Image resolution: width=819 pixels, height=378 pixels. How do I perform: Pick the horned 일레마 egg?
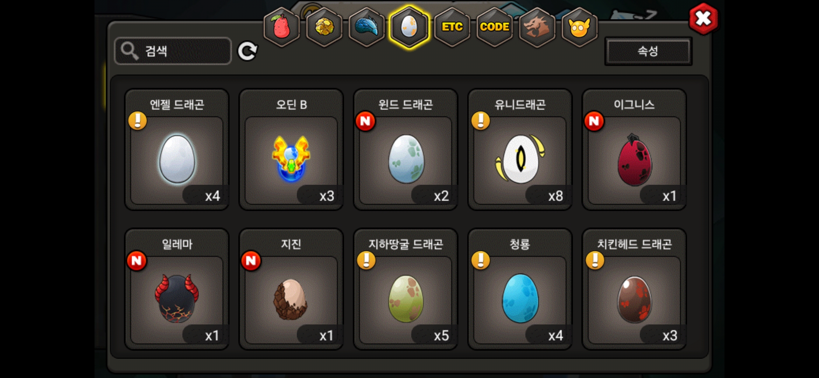[177, 289]
